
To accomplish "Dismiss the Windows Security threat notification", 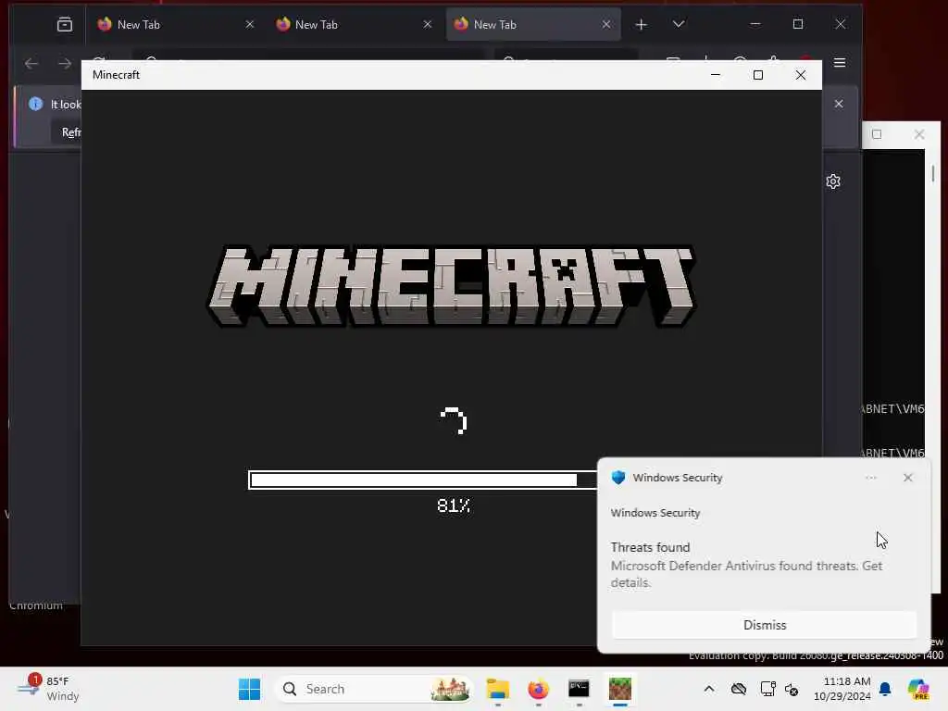I will click(764, 625).
